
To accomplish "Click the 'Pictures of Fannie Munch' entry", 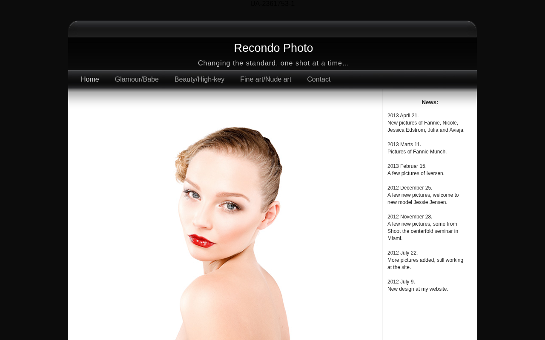I will pyautogui.click(x=417, y=152).
